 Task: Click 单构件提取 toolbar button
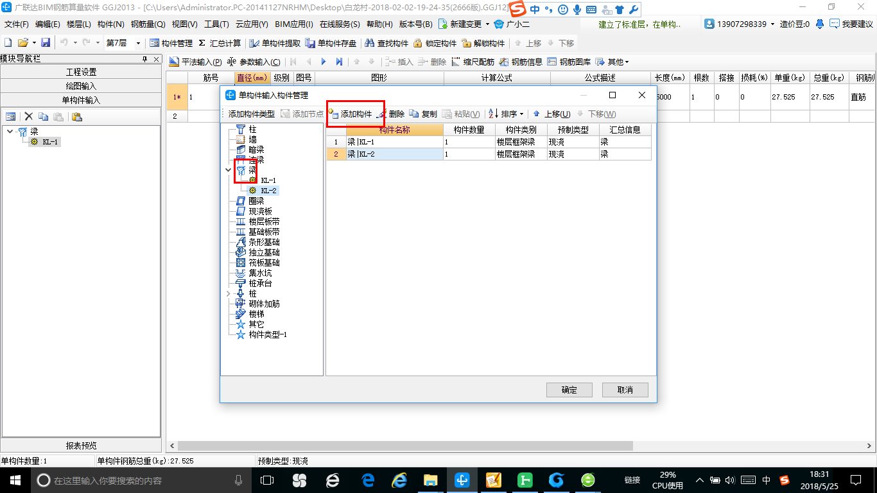click(275, 43)
